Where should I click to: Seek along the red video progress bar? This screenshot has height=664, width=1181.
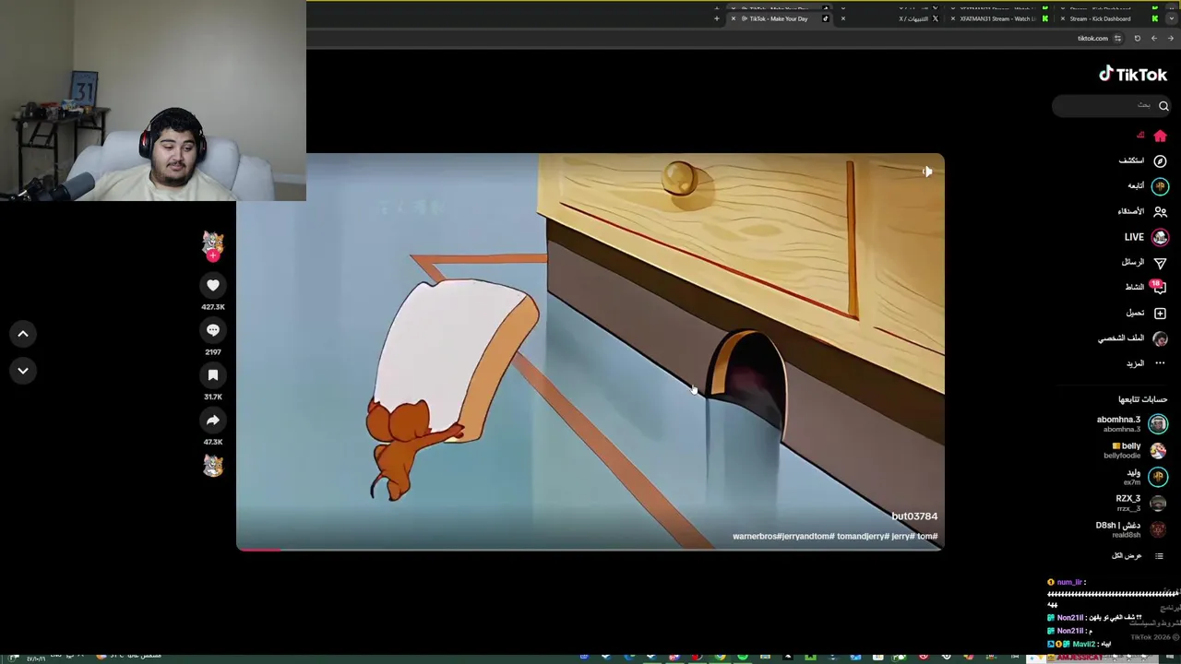pos(590,549)
